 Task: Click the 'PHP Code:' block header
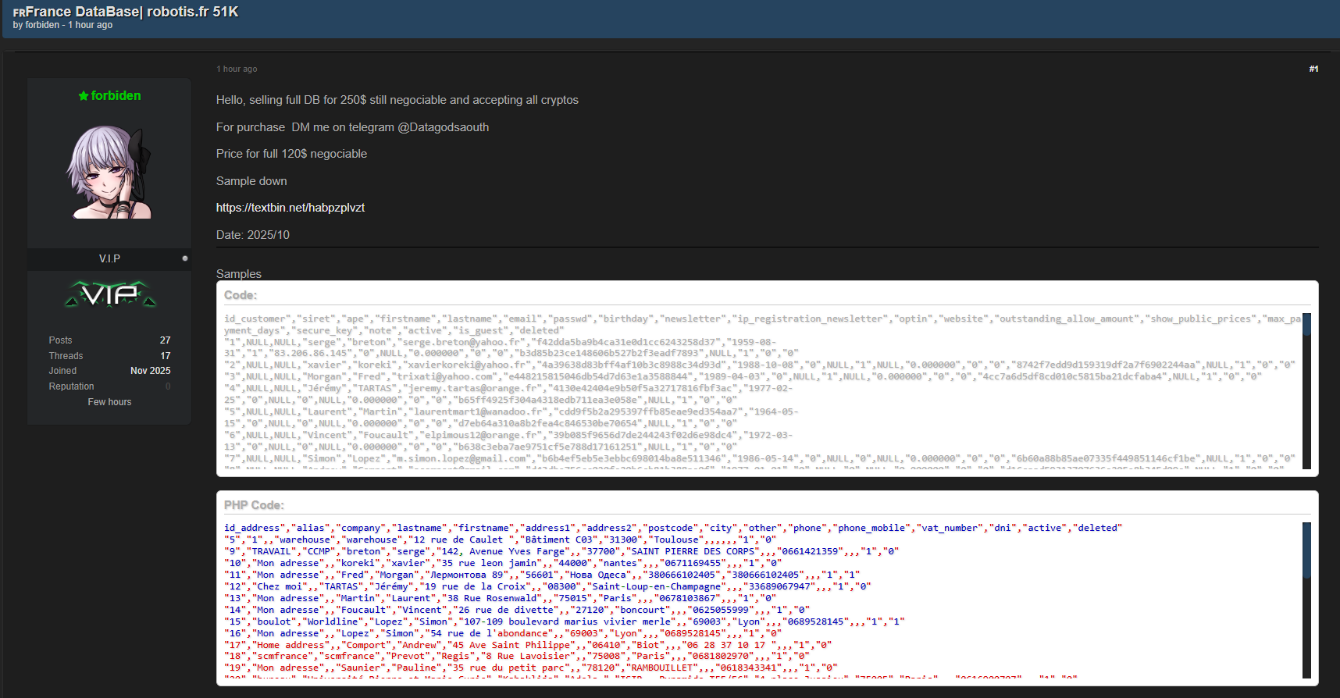[254, 505]
